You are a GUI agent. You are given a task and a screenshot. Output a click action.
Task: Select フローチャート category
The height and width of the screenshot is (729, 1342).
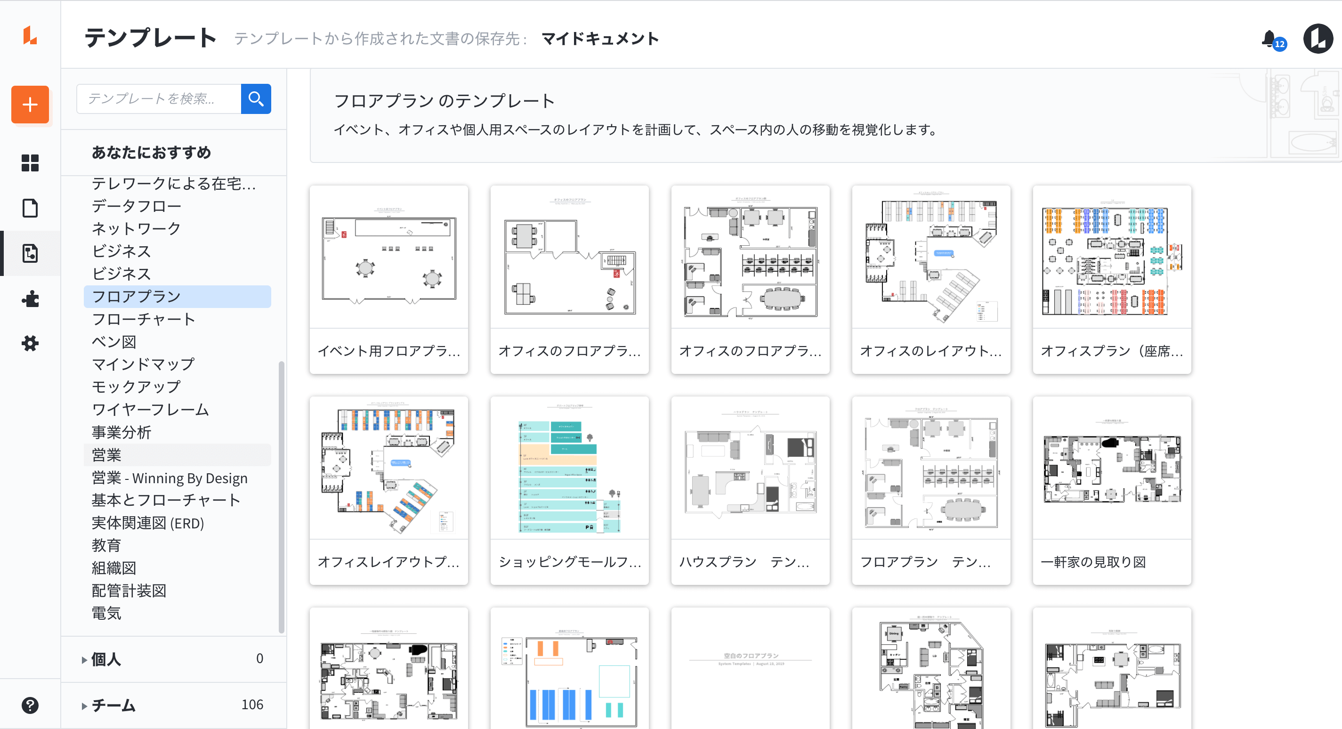tap(144, 319)
